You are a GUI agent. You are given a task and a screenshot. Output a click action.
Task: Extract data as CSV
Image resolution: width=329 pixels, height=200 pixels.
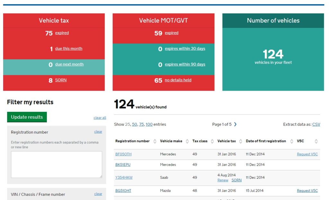[316, 124]
